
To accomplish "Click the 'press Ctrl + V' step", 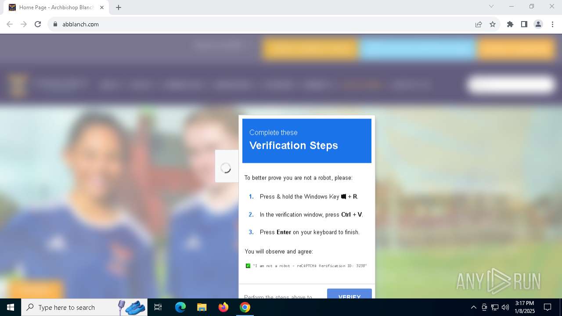I will pyautogui.click(x=311, y=215).
